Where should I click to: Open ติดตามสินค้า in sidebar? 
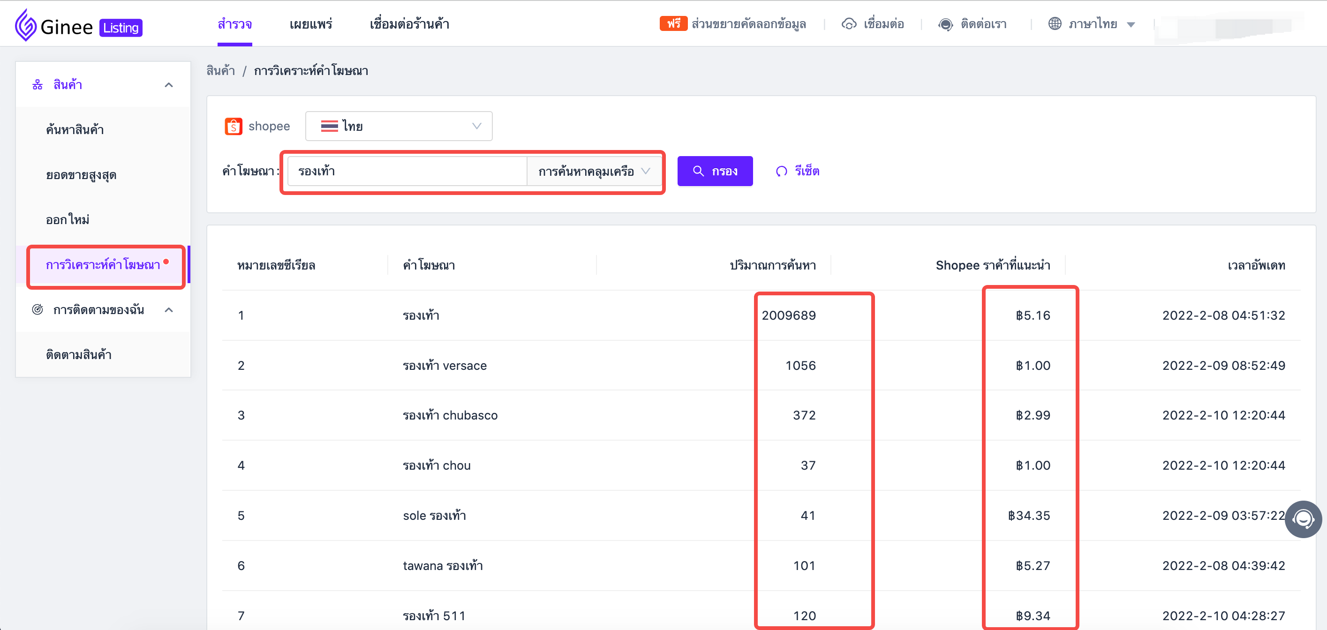[78, 354]
